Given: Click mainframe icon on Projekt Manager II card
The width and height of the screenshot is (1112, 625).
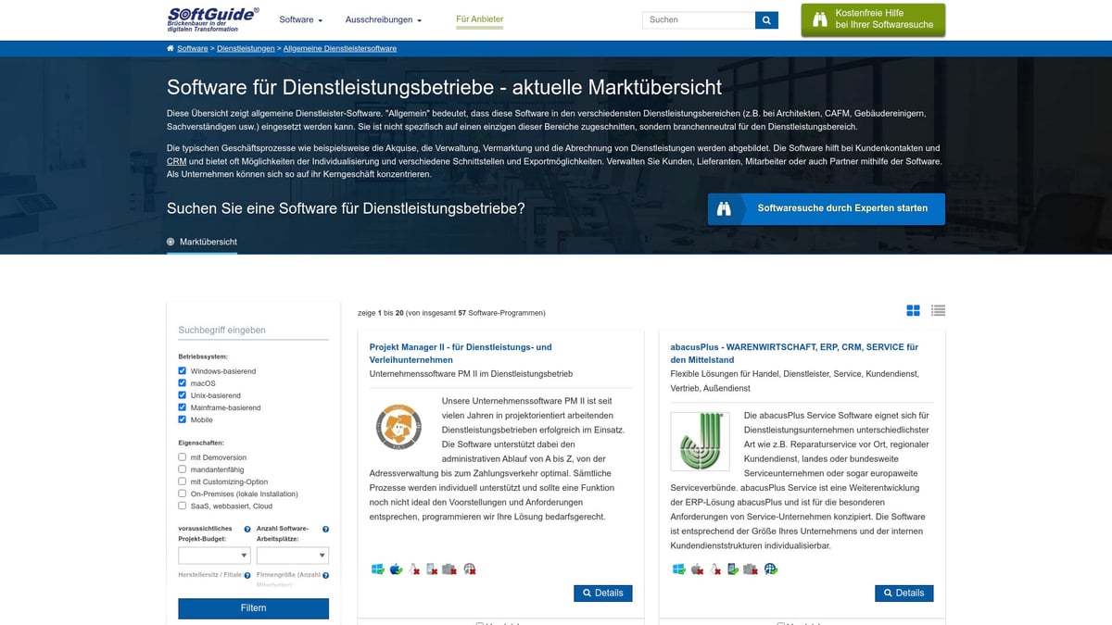Looking at the screenshot, I should tap(449, 569).
